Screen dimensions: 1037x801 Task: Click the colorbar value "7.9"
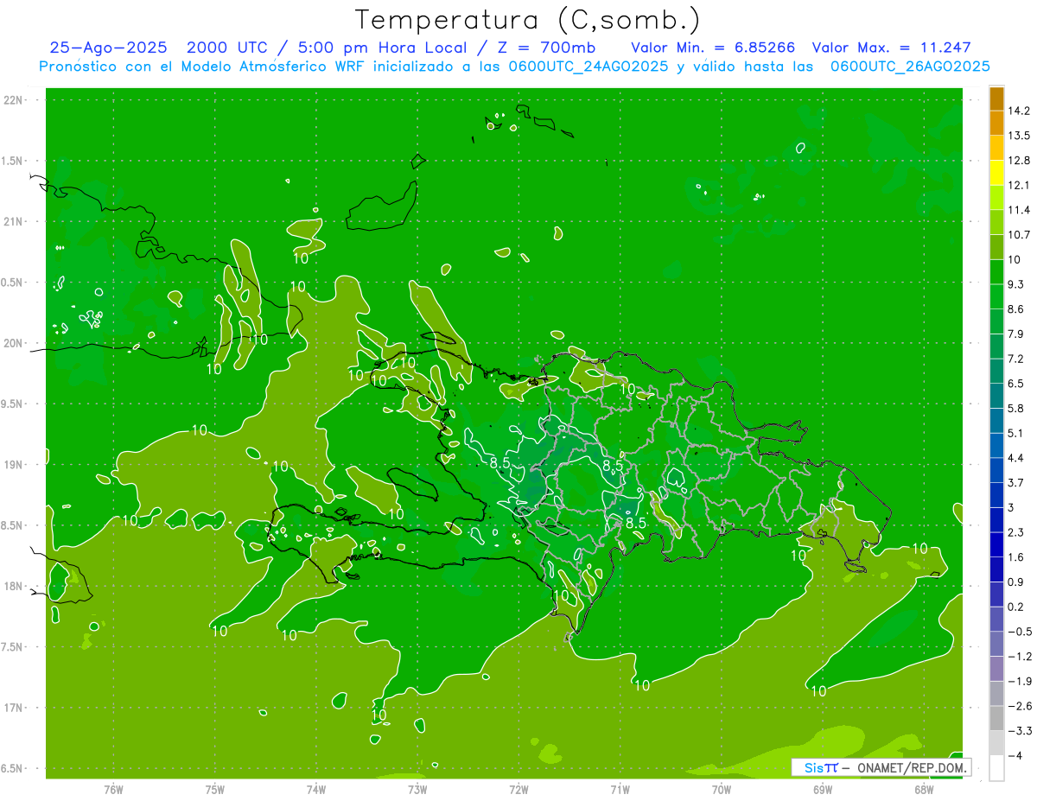coord(1015,334)
